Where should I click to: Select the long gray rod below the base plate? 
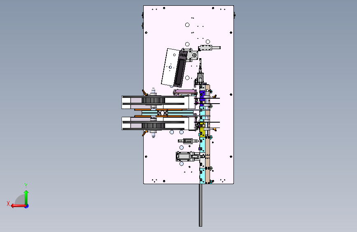tap(201, 205)
